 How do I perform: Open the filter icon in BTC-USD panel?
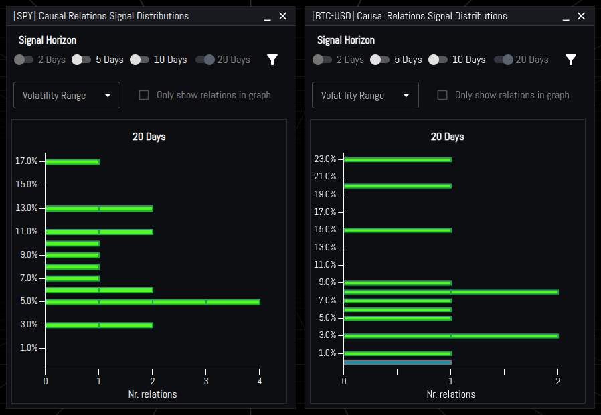coord(571,60)
